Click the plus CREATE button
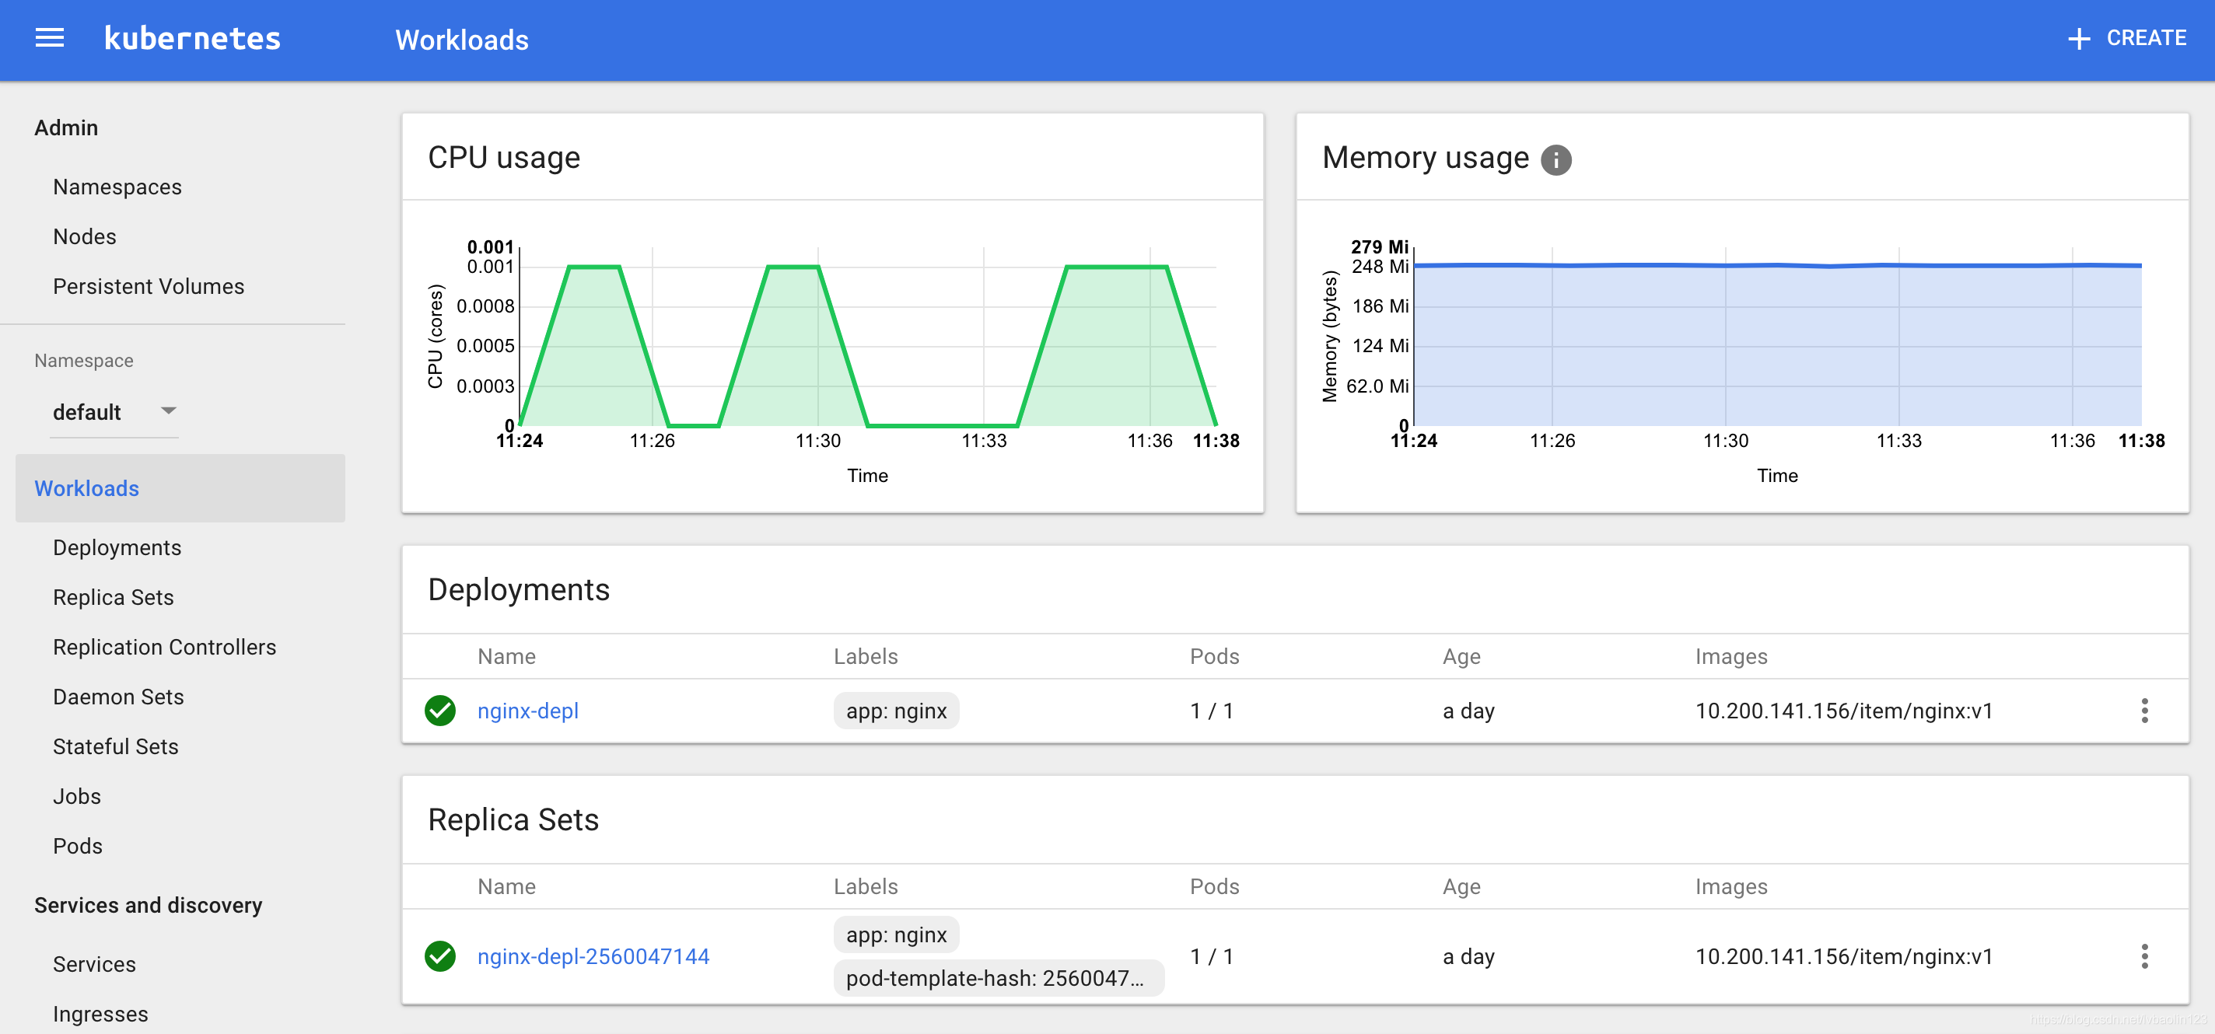 click(2126, 39)
